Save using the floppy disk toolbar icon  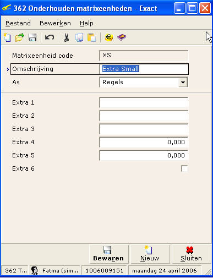pyautogui.click(x=32, y=37)
